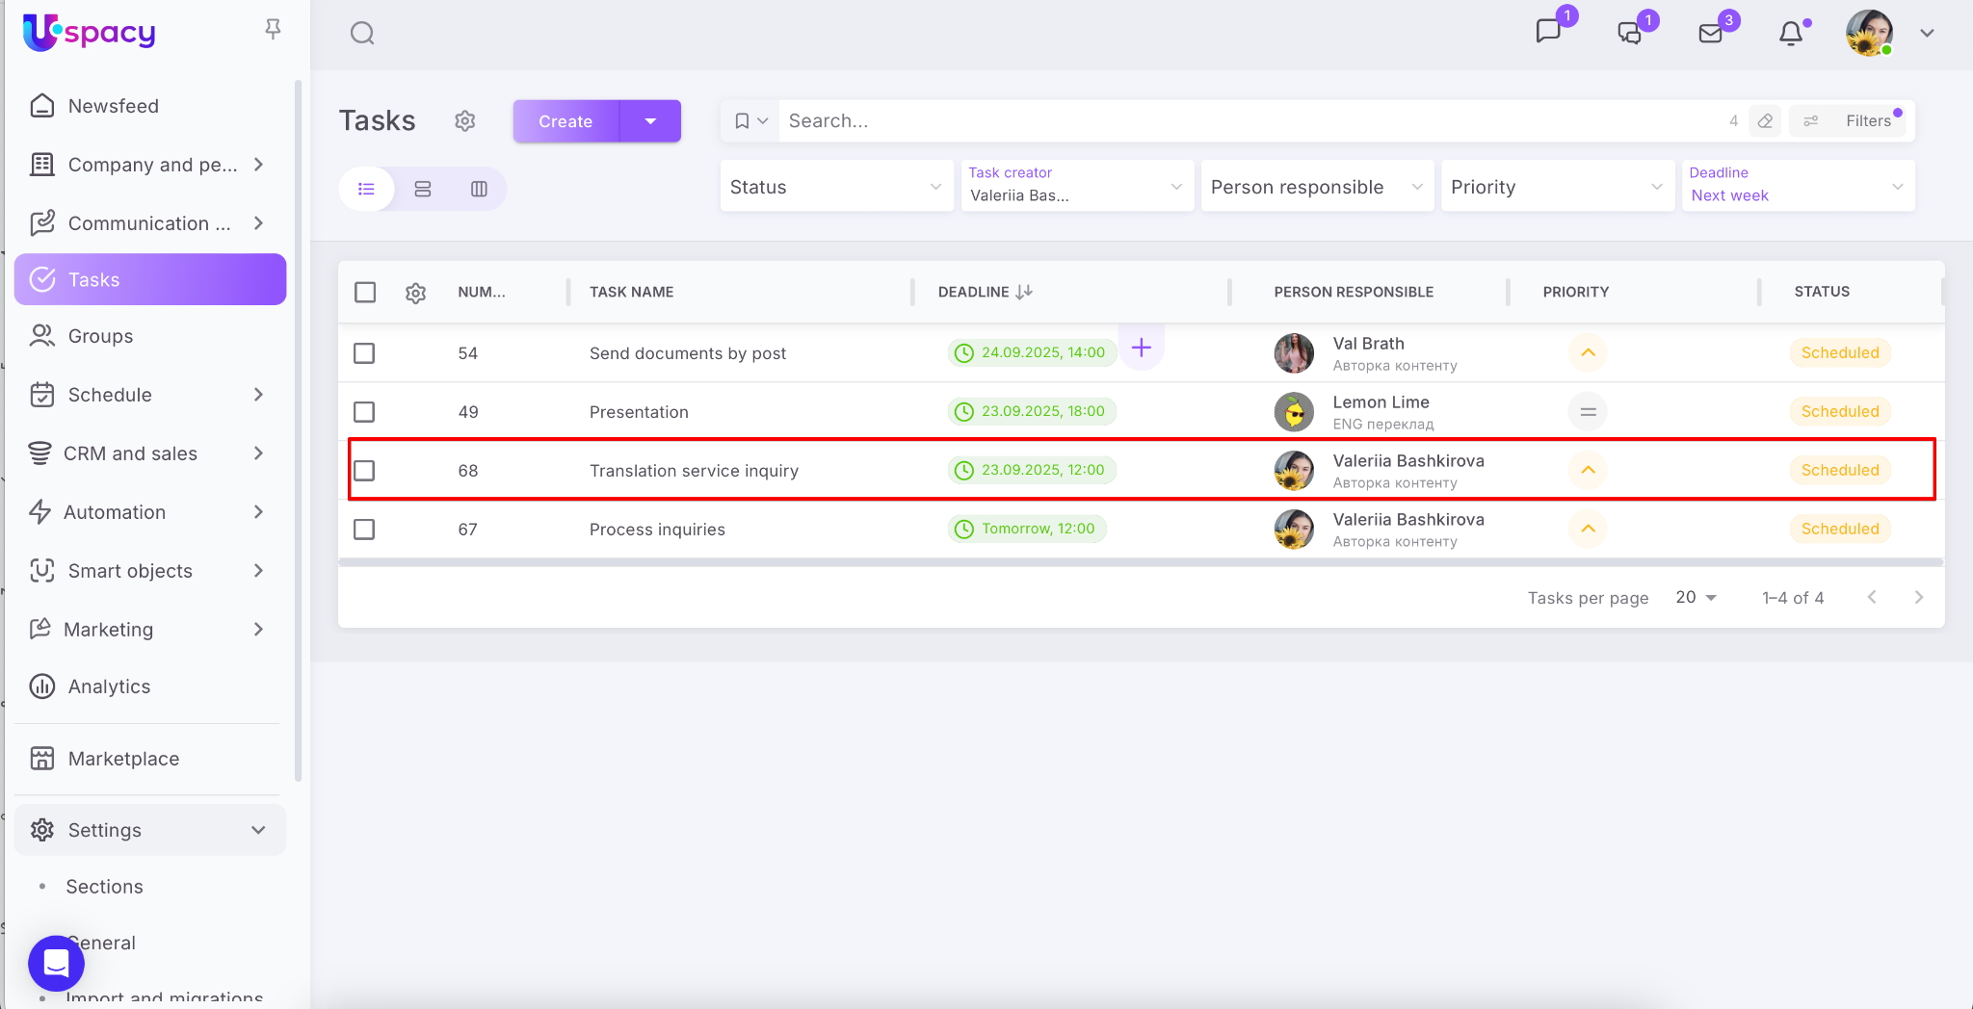Open the Analytics sidebar section

point(109,686)
